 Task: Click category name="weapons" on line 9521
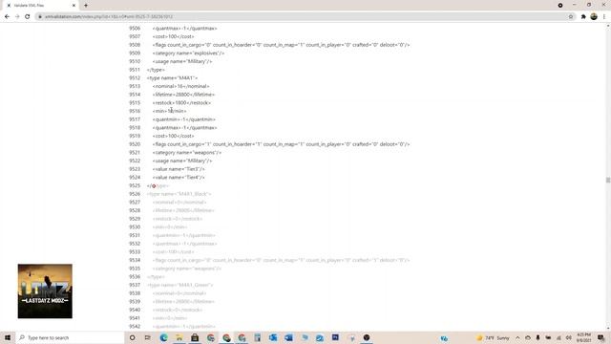pyautogui.click(x=187, y=153)
